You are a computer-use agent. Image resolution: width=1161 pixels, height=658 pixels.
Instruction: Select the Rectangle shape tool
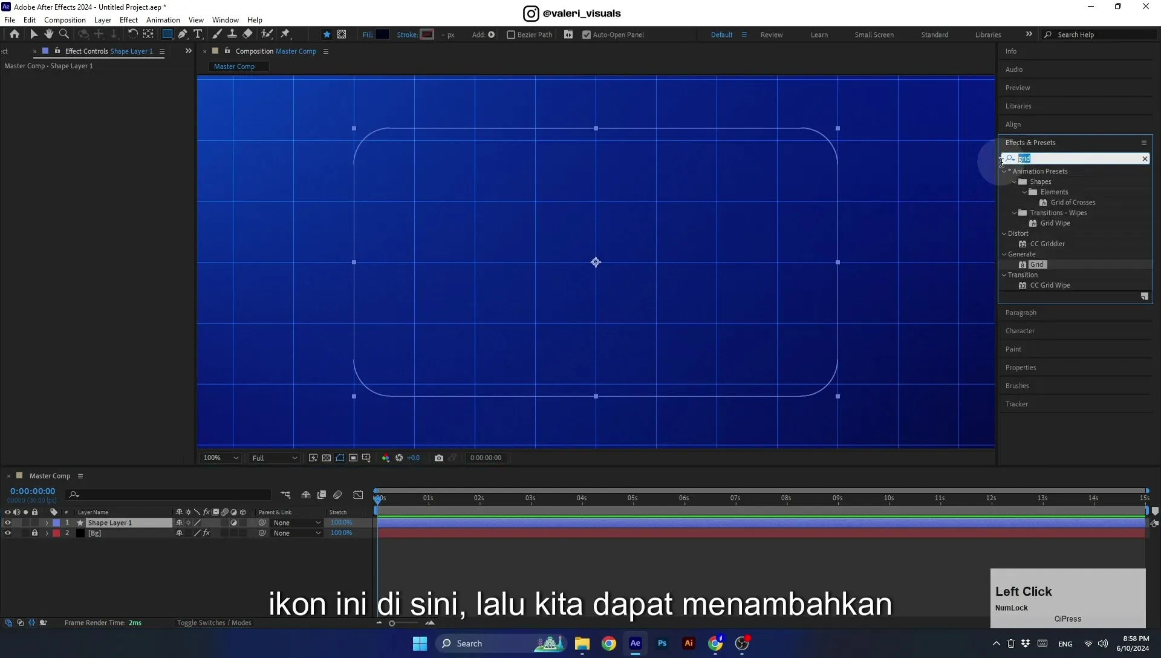(x=167, y=34)
